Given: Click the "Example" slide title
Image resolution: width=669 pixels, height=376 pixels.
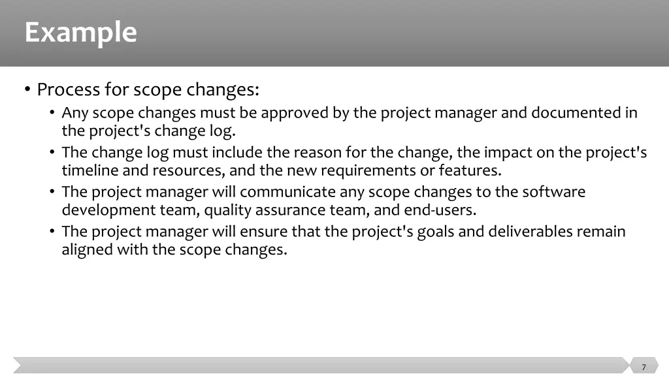Looking at the screenshot, I should (80, 33).
